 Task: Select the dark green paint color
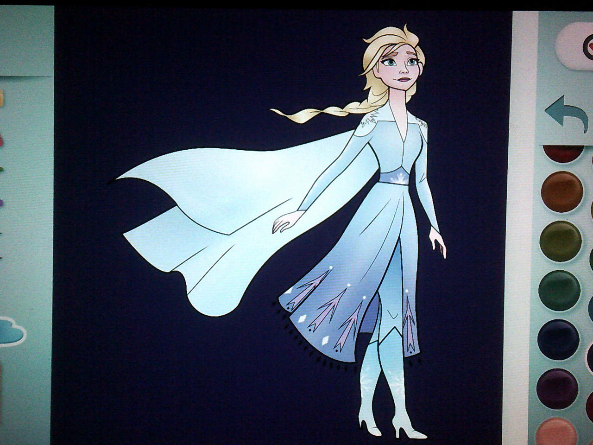(x=559, y=291)
